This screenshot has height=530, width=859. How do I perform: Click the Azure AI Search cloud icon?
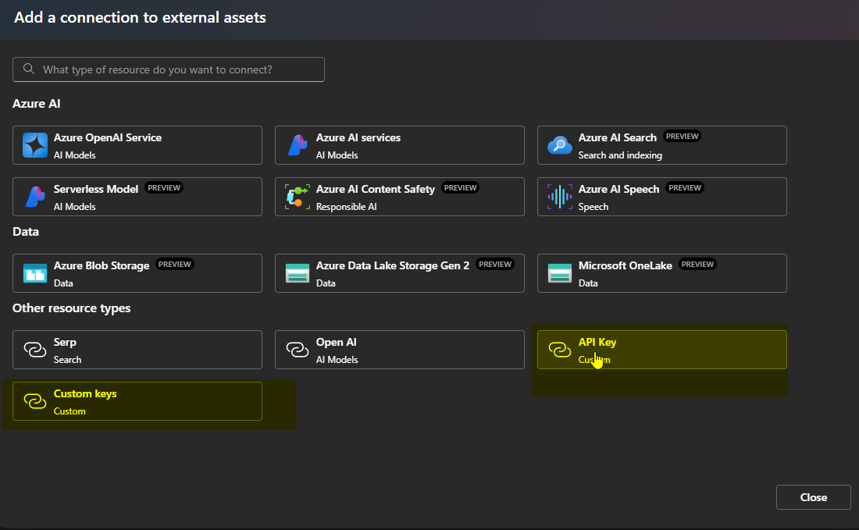point(560,145)
